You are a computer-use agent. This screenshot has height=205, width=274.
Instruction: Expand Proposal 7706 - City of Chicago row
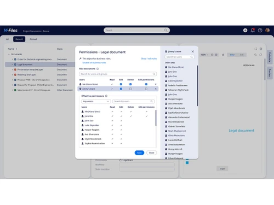(13, 80)
